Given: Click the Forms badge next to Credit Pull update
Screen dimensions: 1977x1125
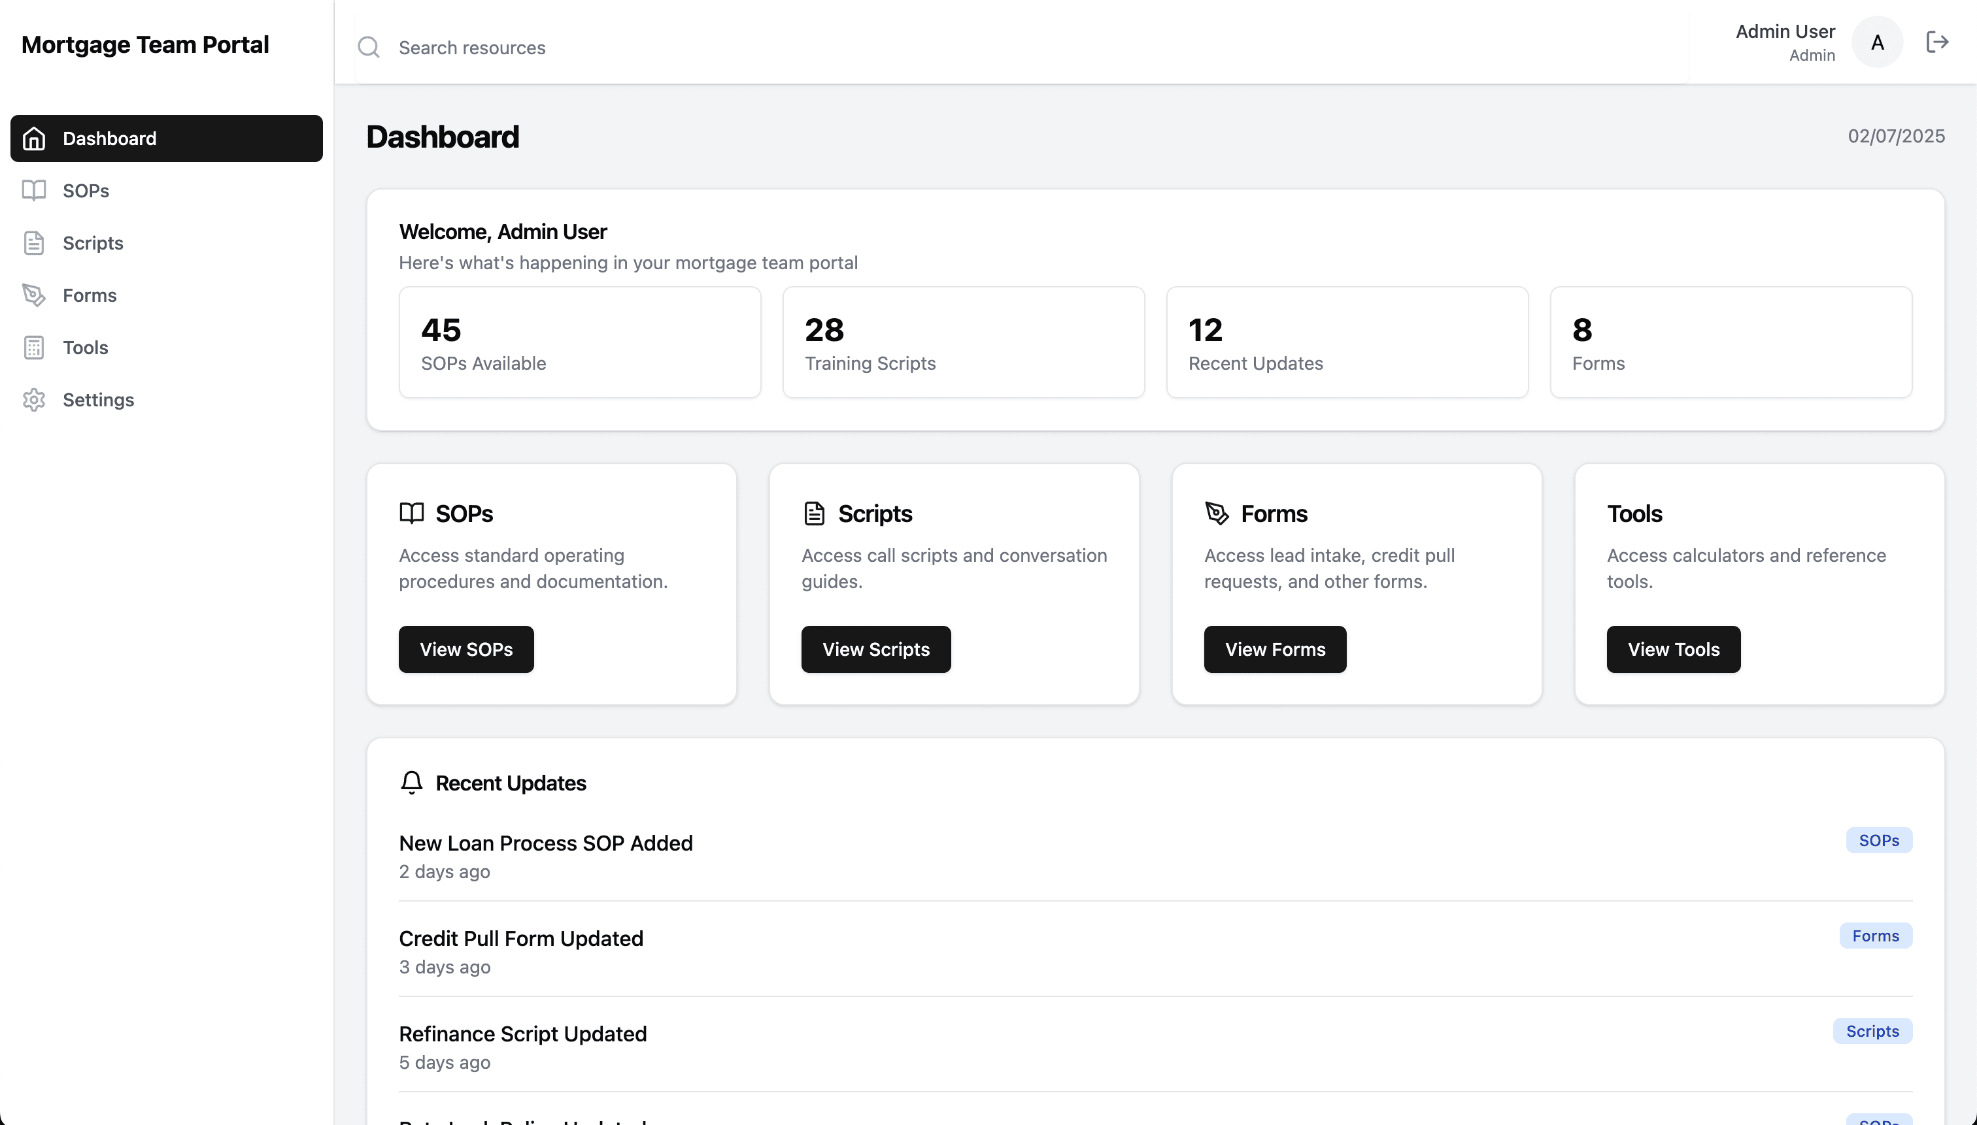Looking at the screenshot, I should (x=1876, y=935).
